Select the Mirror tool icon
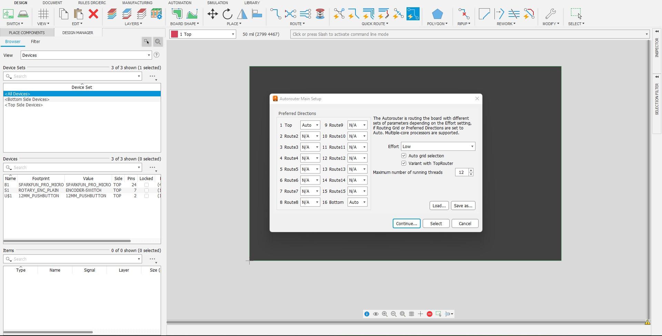 tap(242, 14)
